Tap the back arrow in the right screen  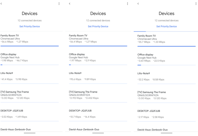click(x=138, y=4)
